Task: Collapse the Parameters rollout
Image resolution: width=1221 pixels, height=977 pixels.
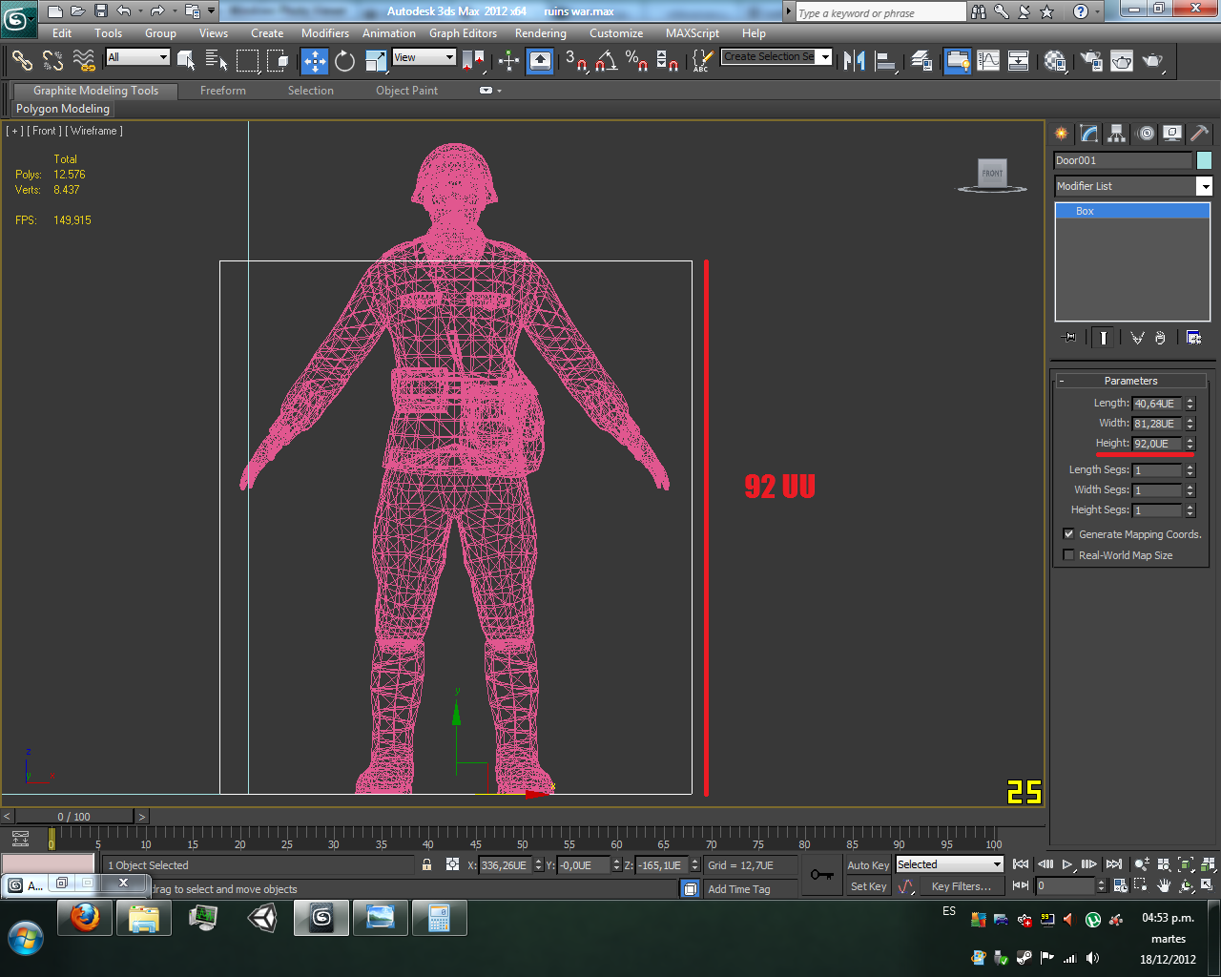Action: point(1131,381)
